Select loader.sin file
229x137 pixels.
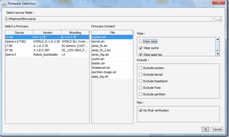click(112, 63)
